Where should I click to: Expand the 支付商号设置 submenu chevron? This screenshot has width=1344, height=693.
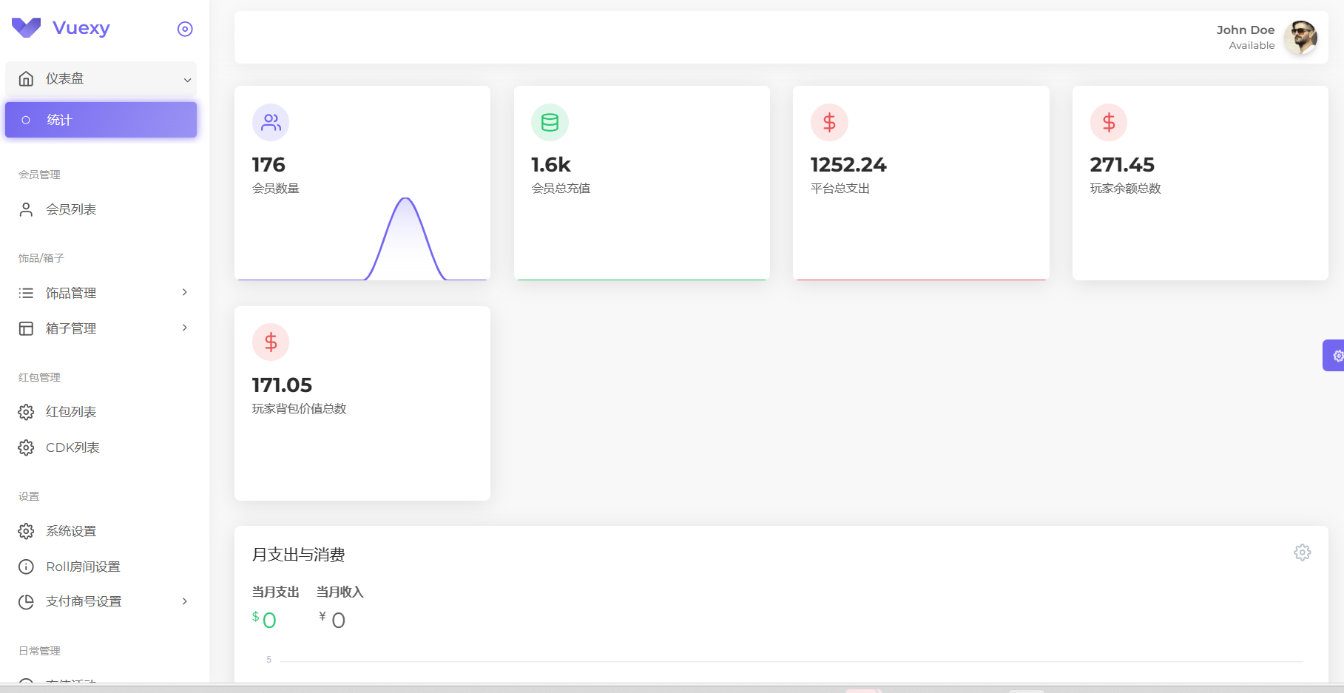click(x=185, y=602)
